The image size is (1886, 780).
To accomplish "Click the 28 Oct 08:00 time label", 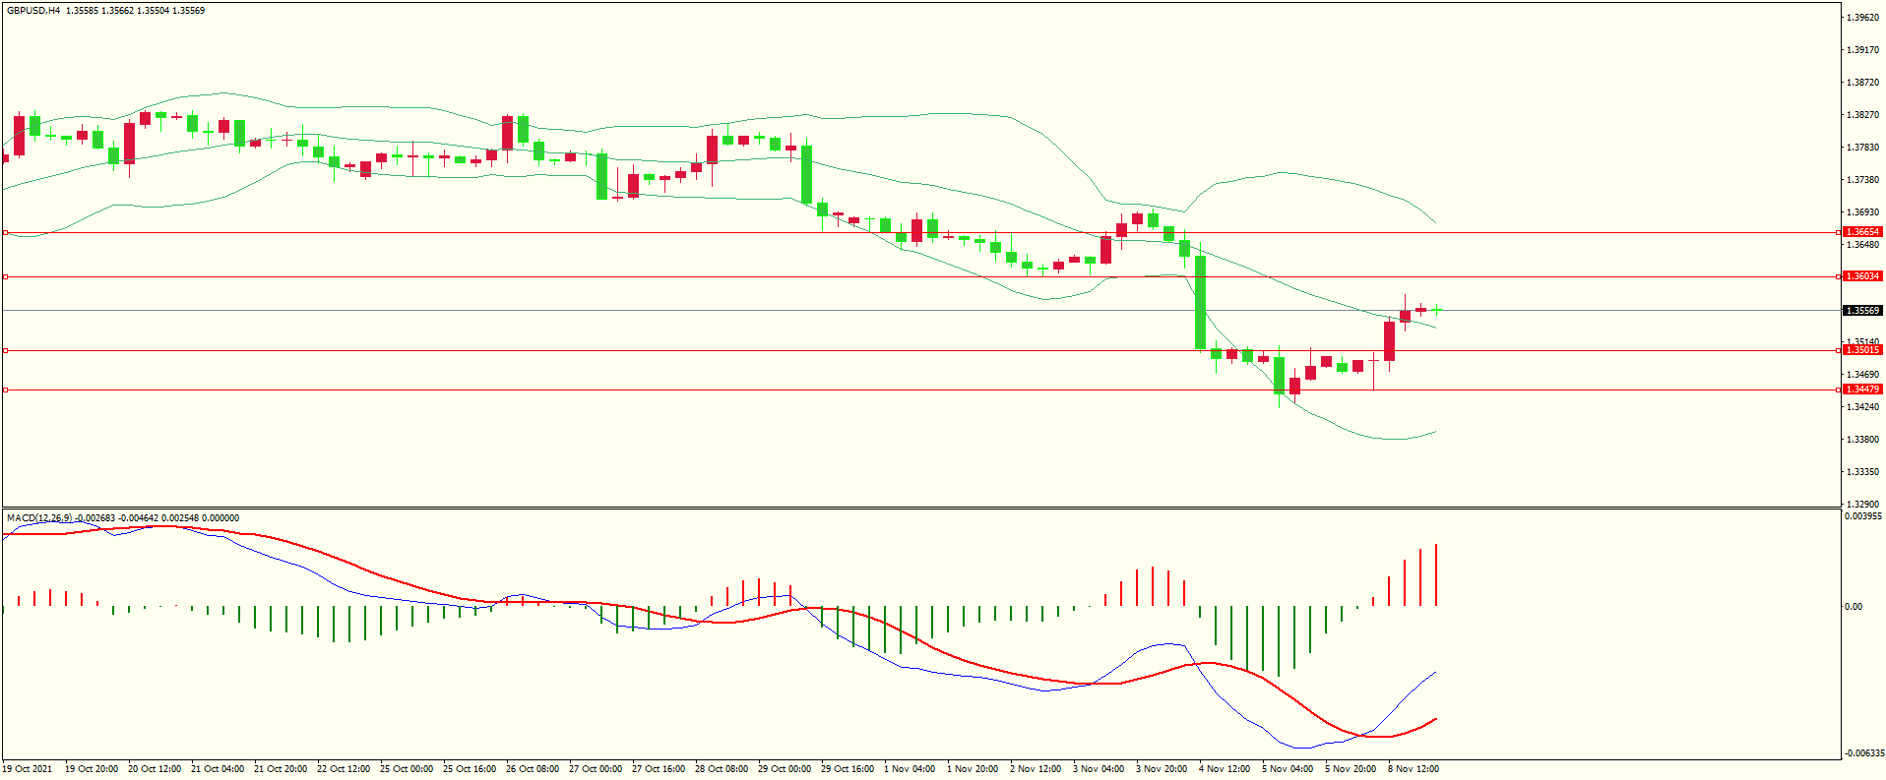I will tap(722, 769).
